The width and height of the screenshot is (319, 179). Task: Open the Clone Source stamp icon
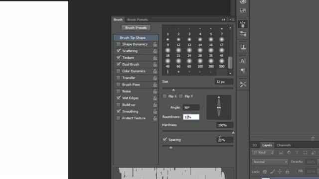pyautogui.click(x=243, y=47)
